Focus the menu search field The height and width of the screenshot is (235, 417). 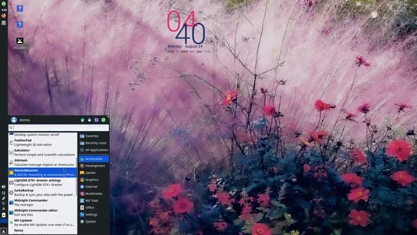click(59, 128)
